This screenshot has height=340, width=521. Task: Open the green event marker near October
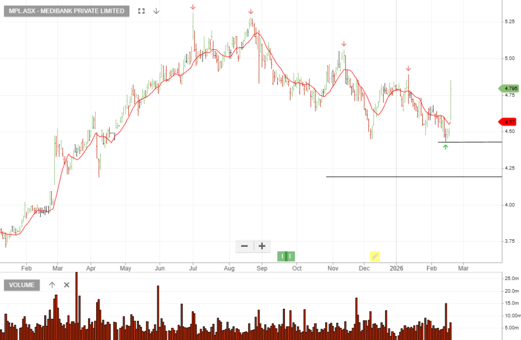(x=286, y=256)
